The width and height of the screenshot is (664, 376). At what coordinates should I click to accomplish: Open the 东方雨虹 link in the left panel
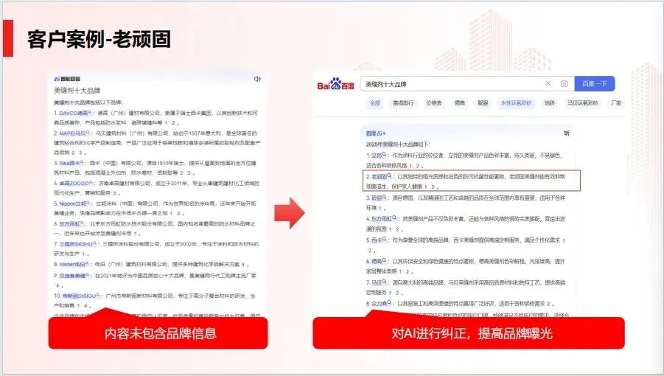69,224
